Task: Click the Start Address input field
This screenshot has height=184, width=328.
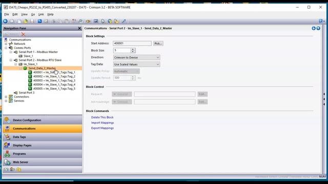Action: click(x=132, y=43)
